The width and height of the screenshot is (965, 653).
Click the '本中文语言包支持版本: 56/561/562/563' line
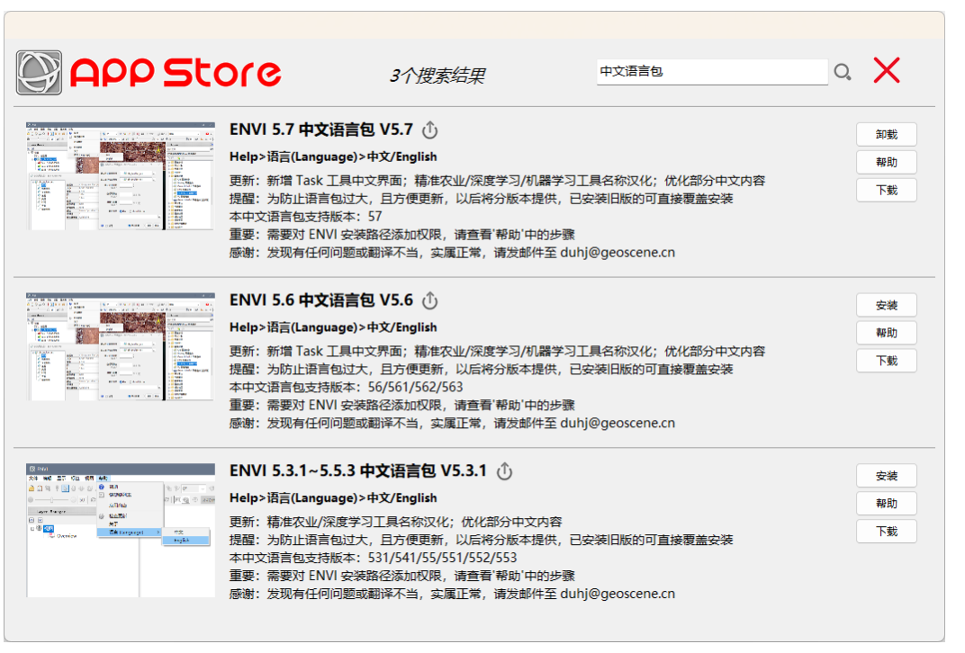346,388
